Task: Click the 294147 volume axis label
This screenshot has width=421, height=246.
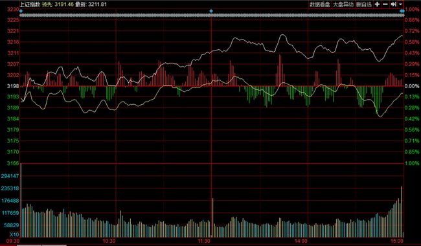Action: [x=10, y=176]
